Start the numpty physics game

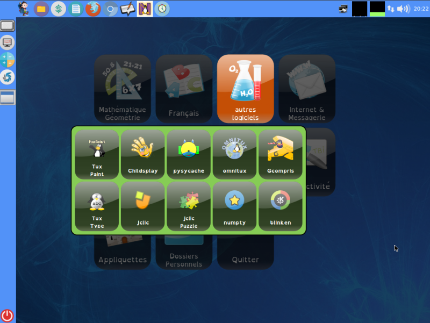(234, 206)
